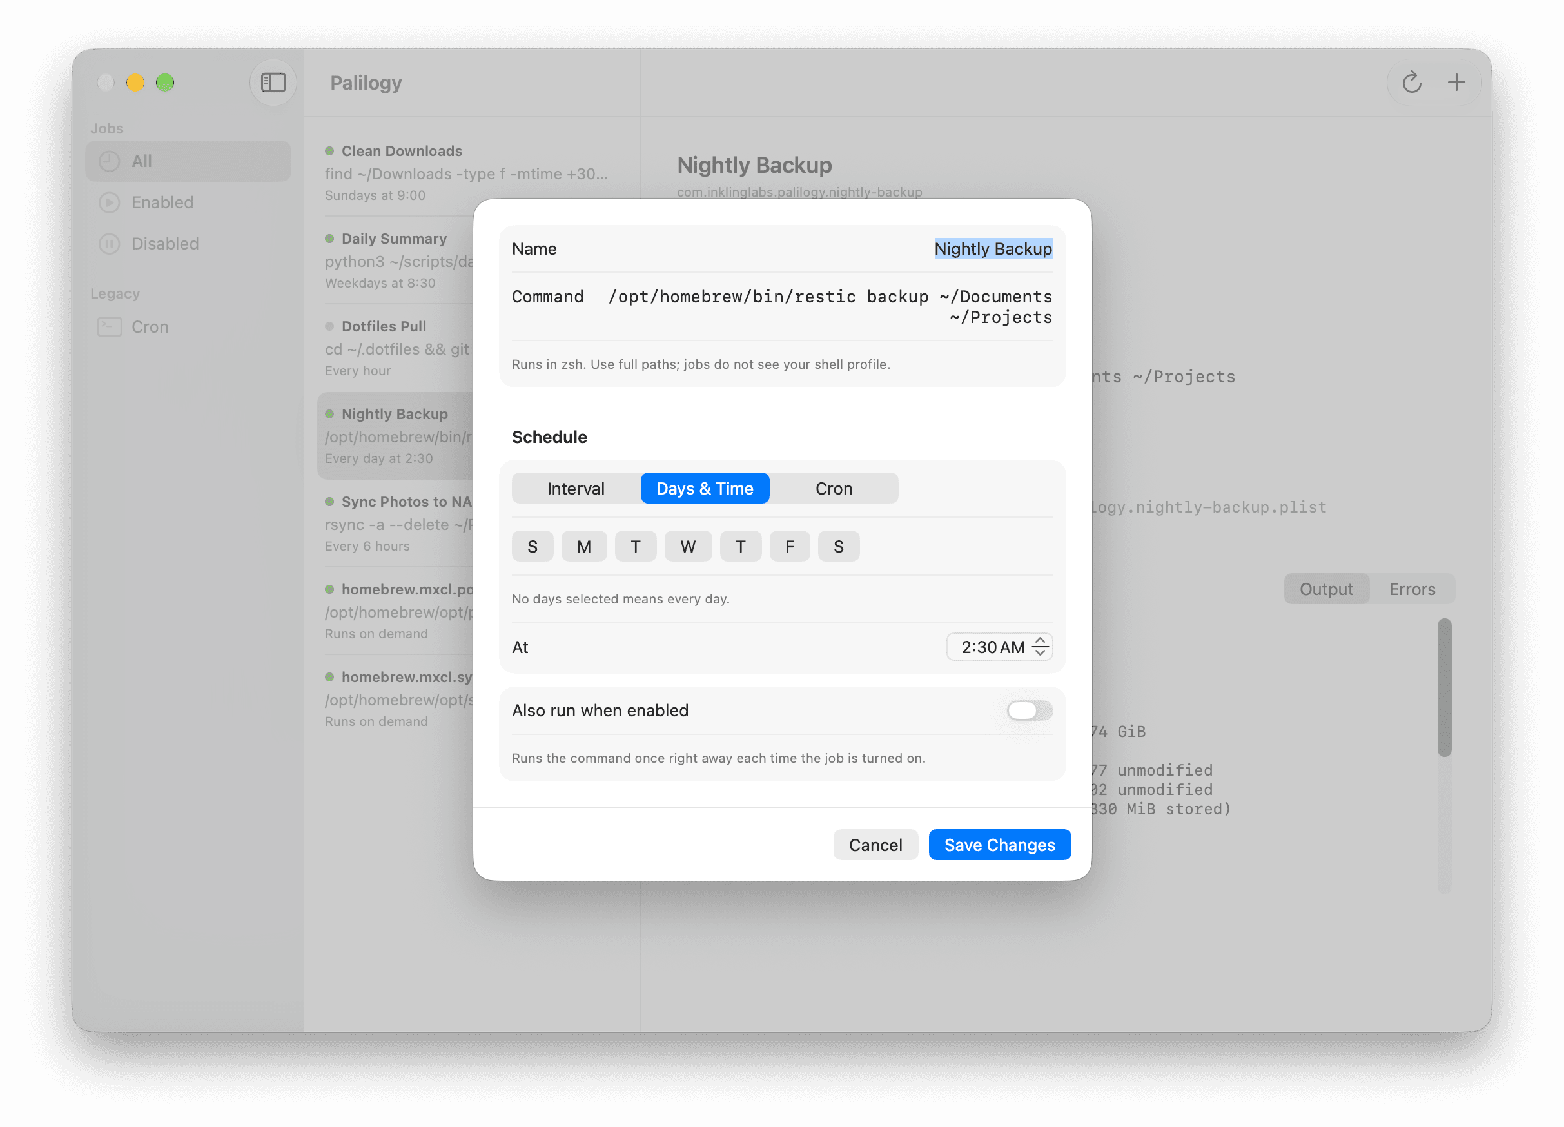This screenshot has width=1564, height=1127.
Task: Switch schedule to Cron tab
Action: pyautogui.click(x=834, y=489)
